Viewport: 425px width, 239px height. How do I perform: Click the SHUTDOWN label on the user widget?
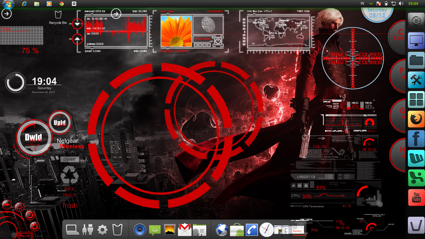point(202,39)
